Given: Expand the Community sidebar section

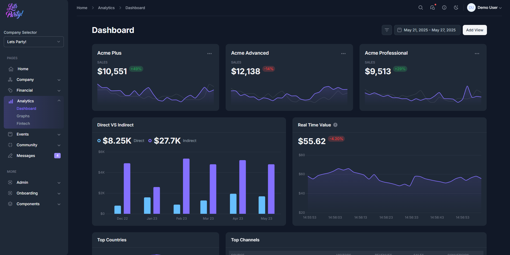Looking at the screenshot, I should coord(34,145).
